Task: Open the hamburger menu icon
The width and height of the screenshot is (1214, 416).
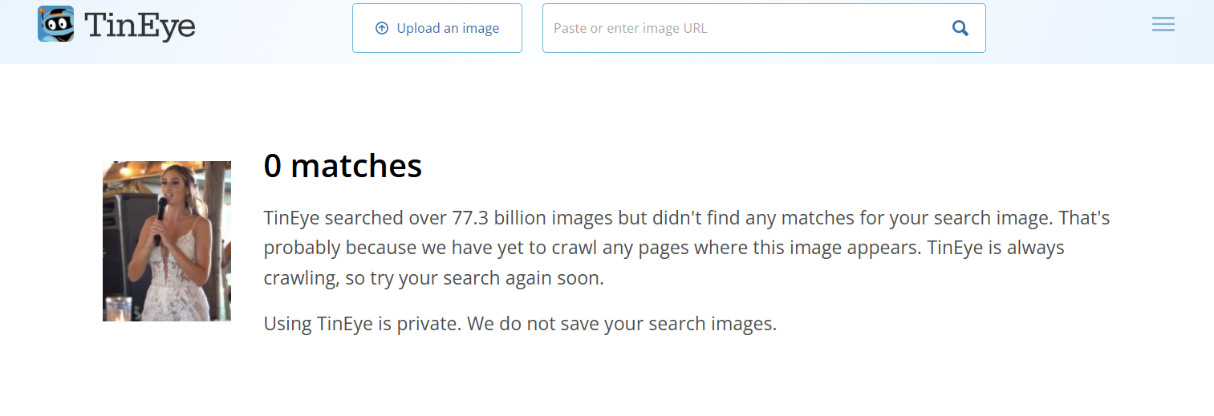Action: coord(1163,25)
